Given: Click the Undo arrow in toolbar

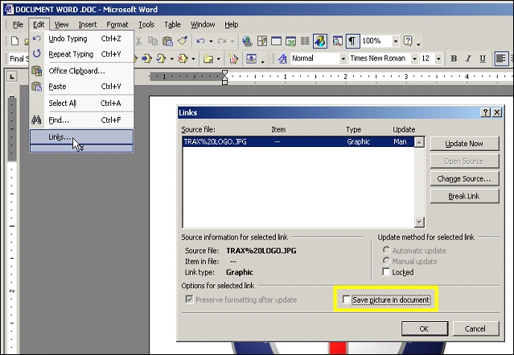Looking at the screenshot, I should point(200,41).
